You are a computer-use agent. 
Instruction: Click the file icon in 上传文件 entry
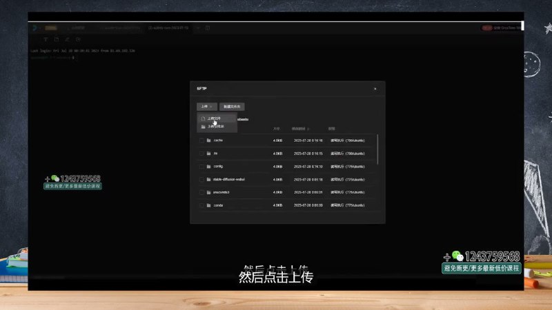click(x=203, y=118)
